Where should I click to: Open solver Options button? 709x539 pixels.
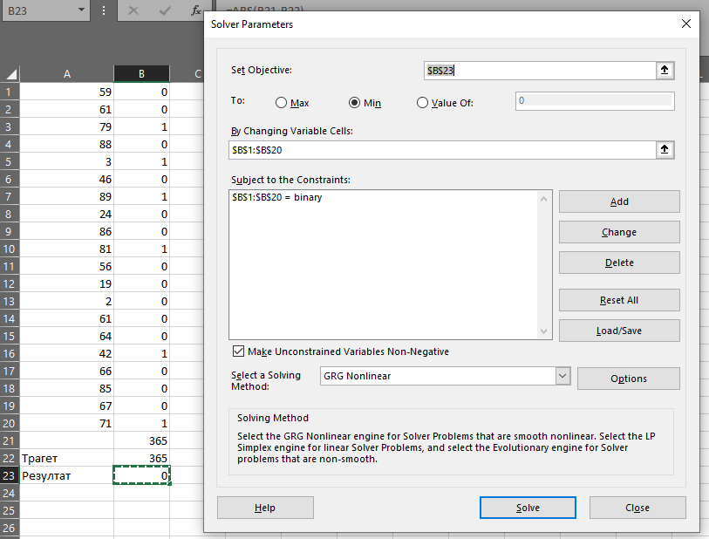coord(628,379)
